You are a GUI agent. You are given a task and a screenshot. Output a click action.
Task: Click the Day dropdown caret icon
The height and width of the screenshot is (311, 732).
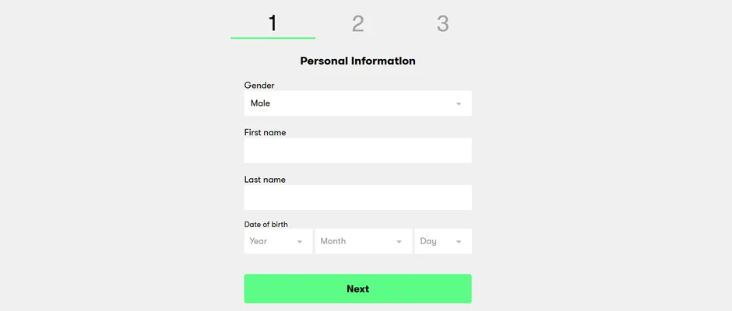click(x=459, y=242)
